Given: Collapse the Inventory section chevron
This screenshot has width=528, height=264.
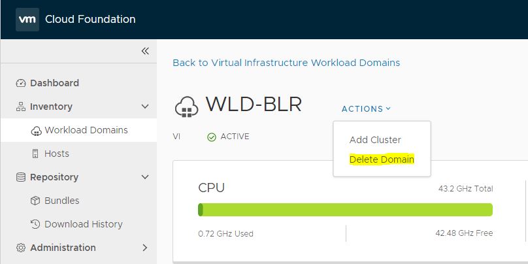Looking at the screenshot, I should [145, 107].
